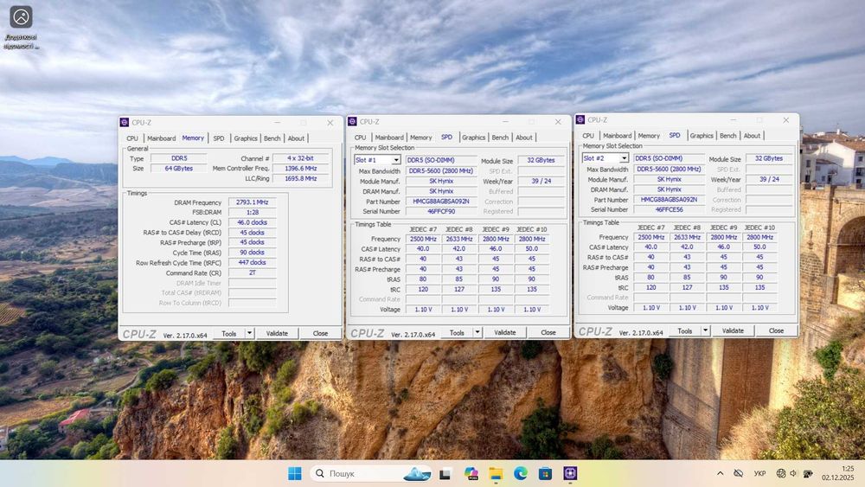Select the serial number 46FFCF90
Viewport: 865px width, 487px height.
[x=441, y=211]
